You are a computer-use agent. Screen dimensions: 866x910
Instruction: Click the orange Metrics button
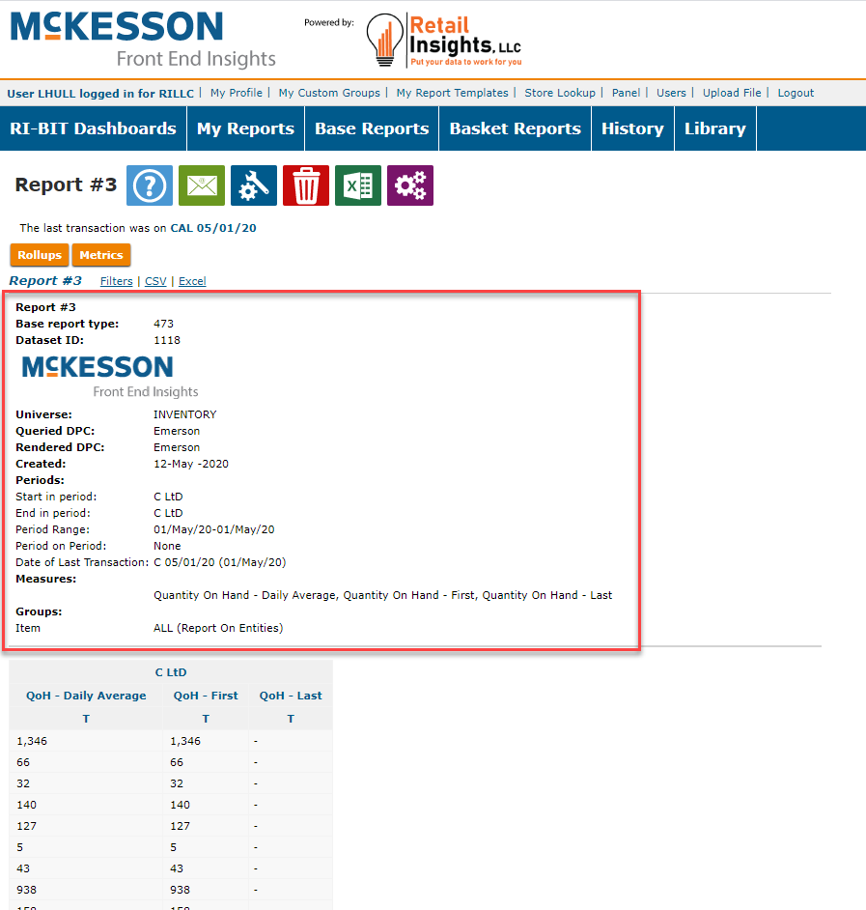point(101,255)
